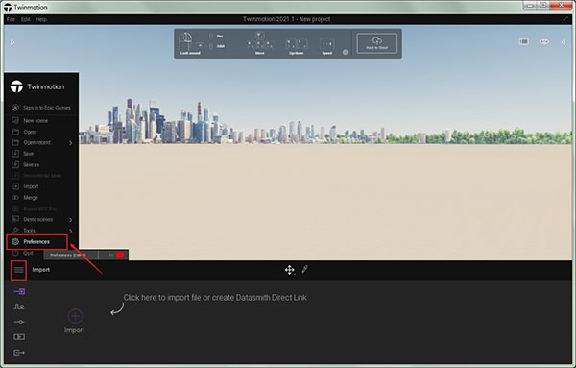
Task: Open the Help menu in the menu bar
Action: [41, 19]
